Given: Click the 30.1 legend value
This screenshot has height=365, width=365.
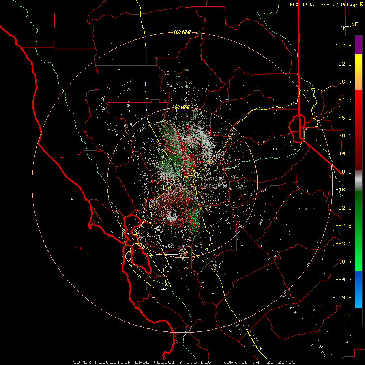Looking at the screenshot, I should 345,136.
